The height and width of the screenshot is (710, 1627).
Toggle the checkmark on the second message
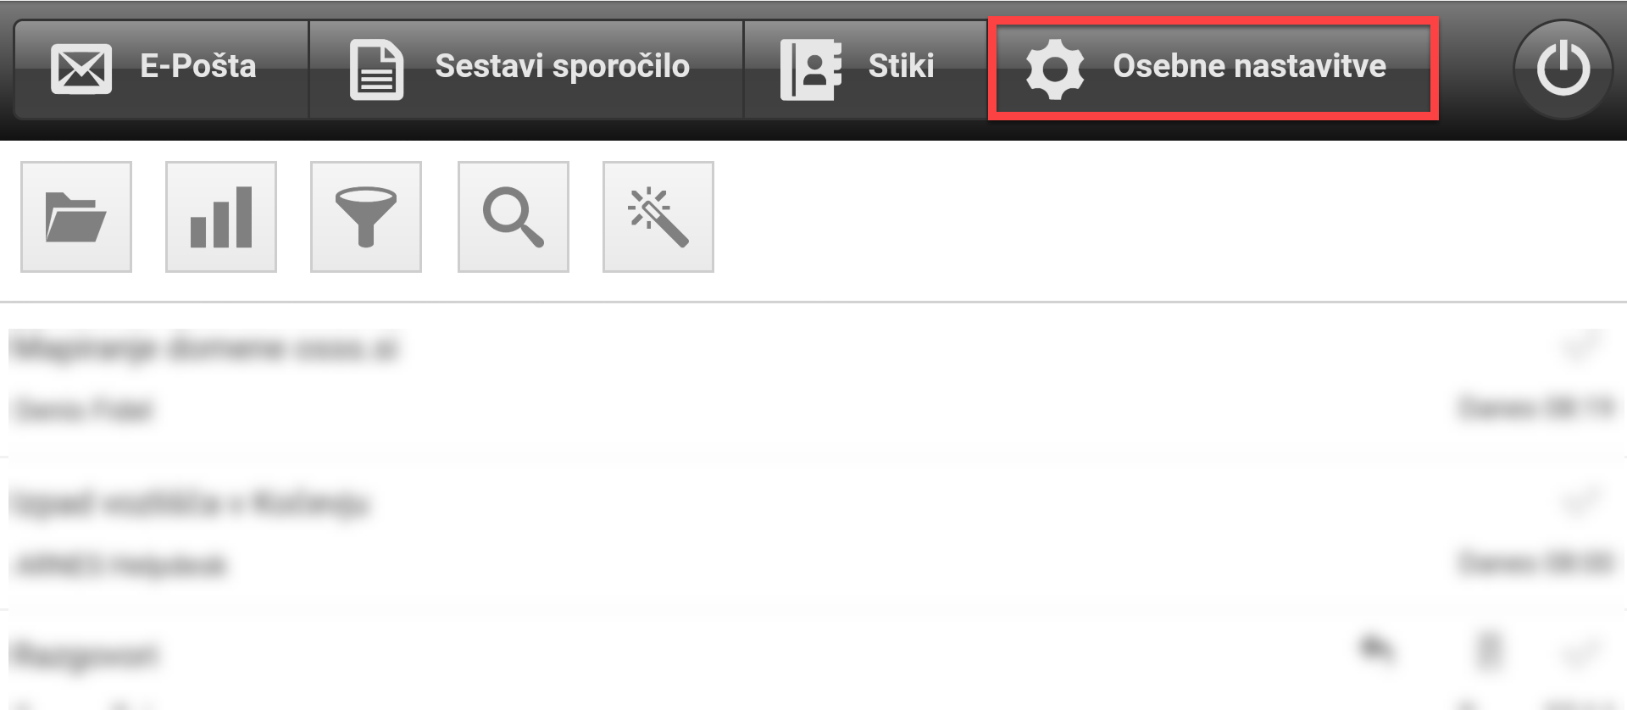click(x=1580, y=502)
